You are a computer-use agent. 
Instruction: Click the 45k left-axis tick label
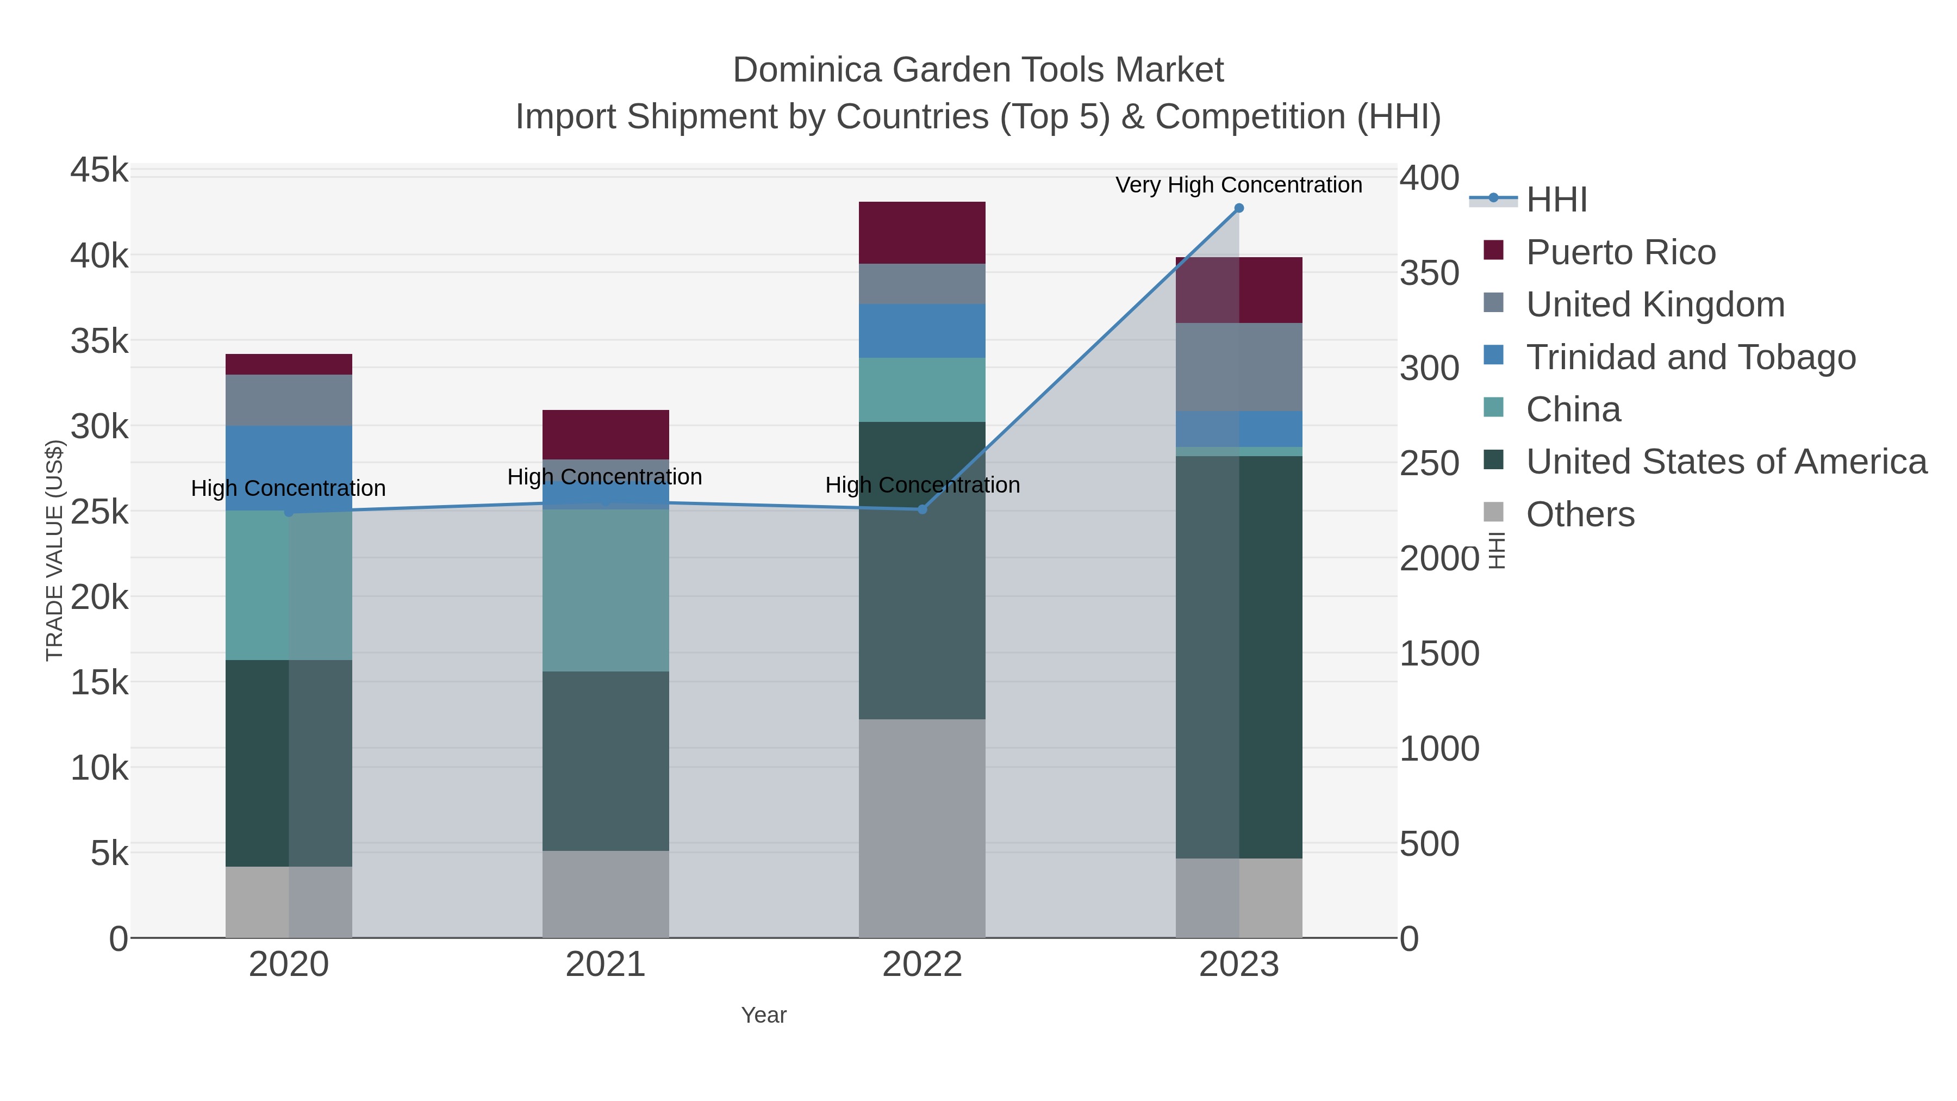(x=99, y=170)
